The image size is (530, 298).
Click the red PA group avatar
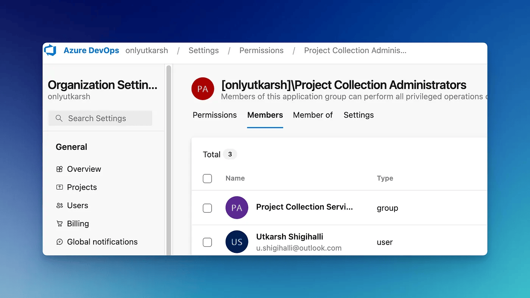203,89
